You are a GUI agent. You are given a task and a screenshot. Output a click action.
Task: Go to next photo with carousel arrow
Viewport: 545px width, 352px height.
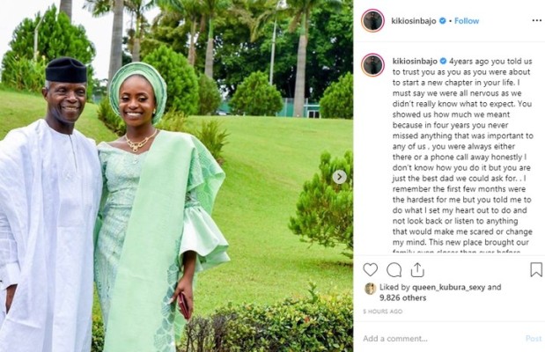click(x=340, y=177)
